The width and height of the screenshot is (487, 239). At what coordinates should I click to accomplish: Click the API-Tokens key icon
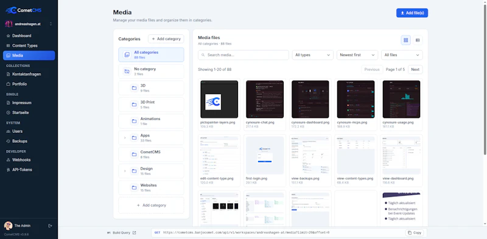(8, 170)
